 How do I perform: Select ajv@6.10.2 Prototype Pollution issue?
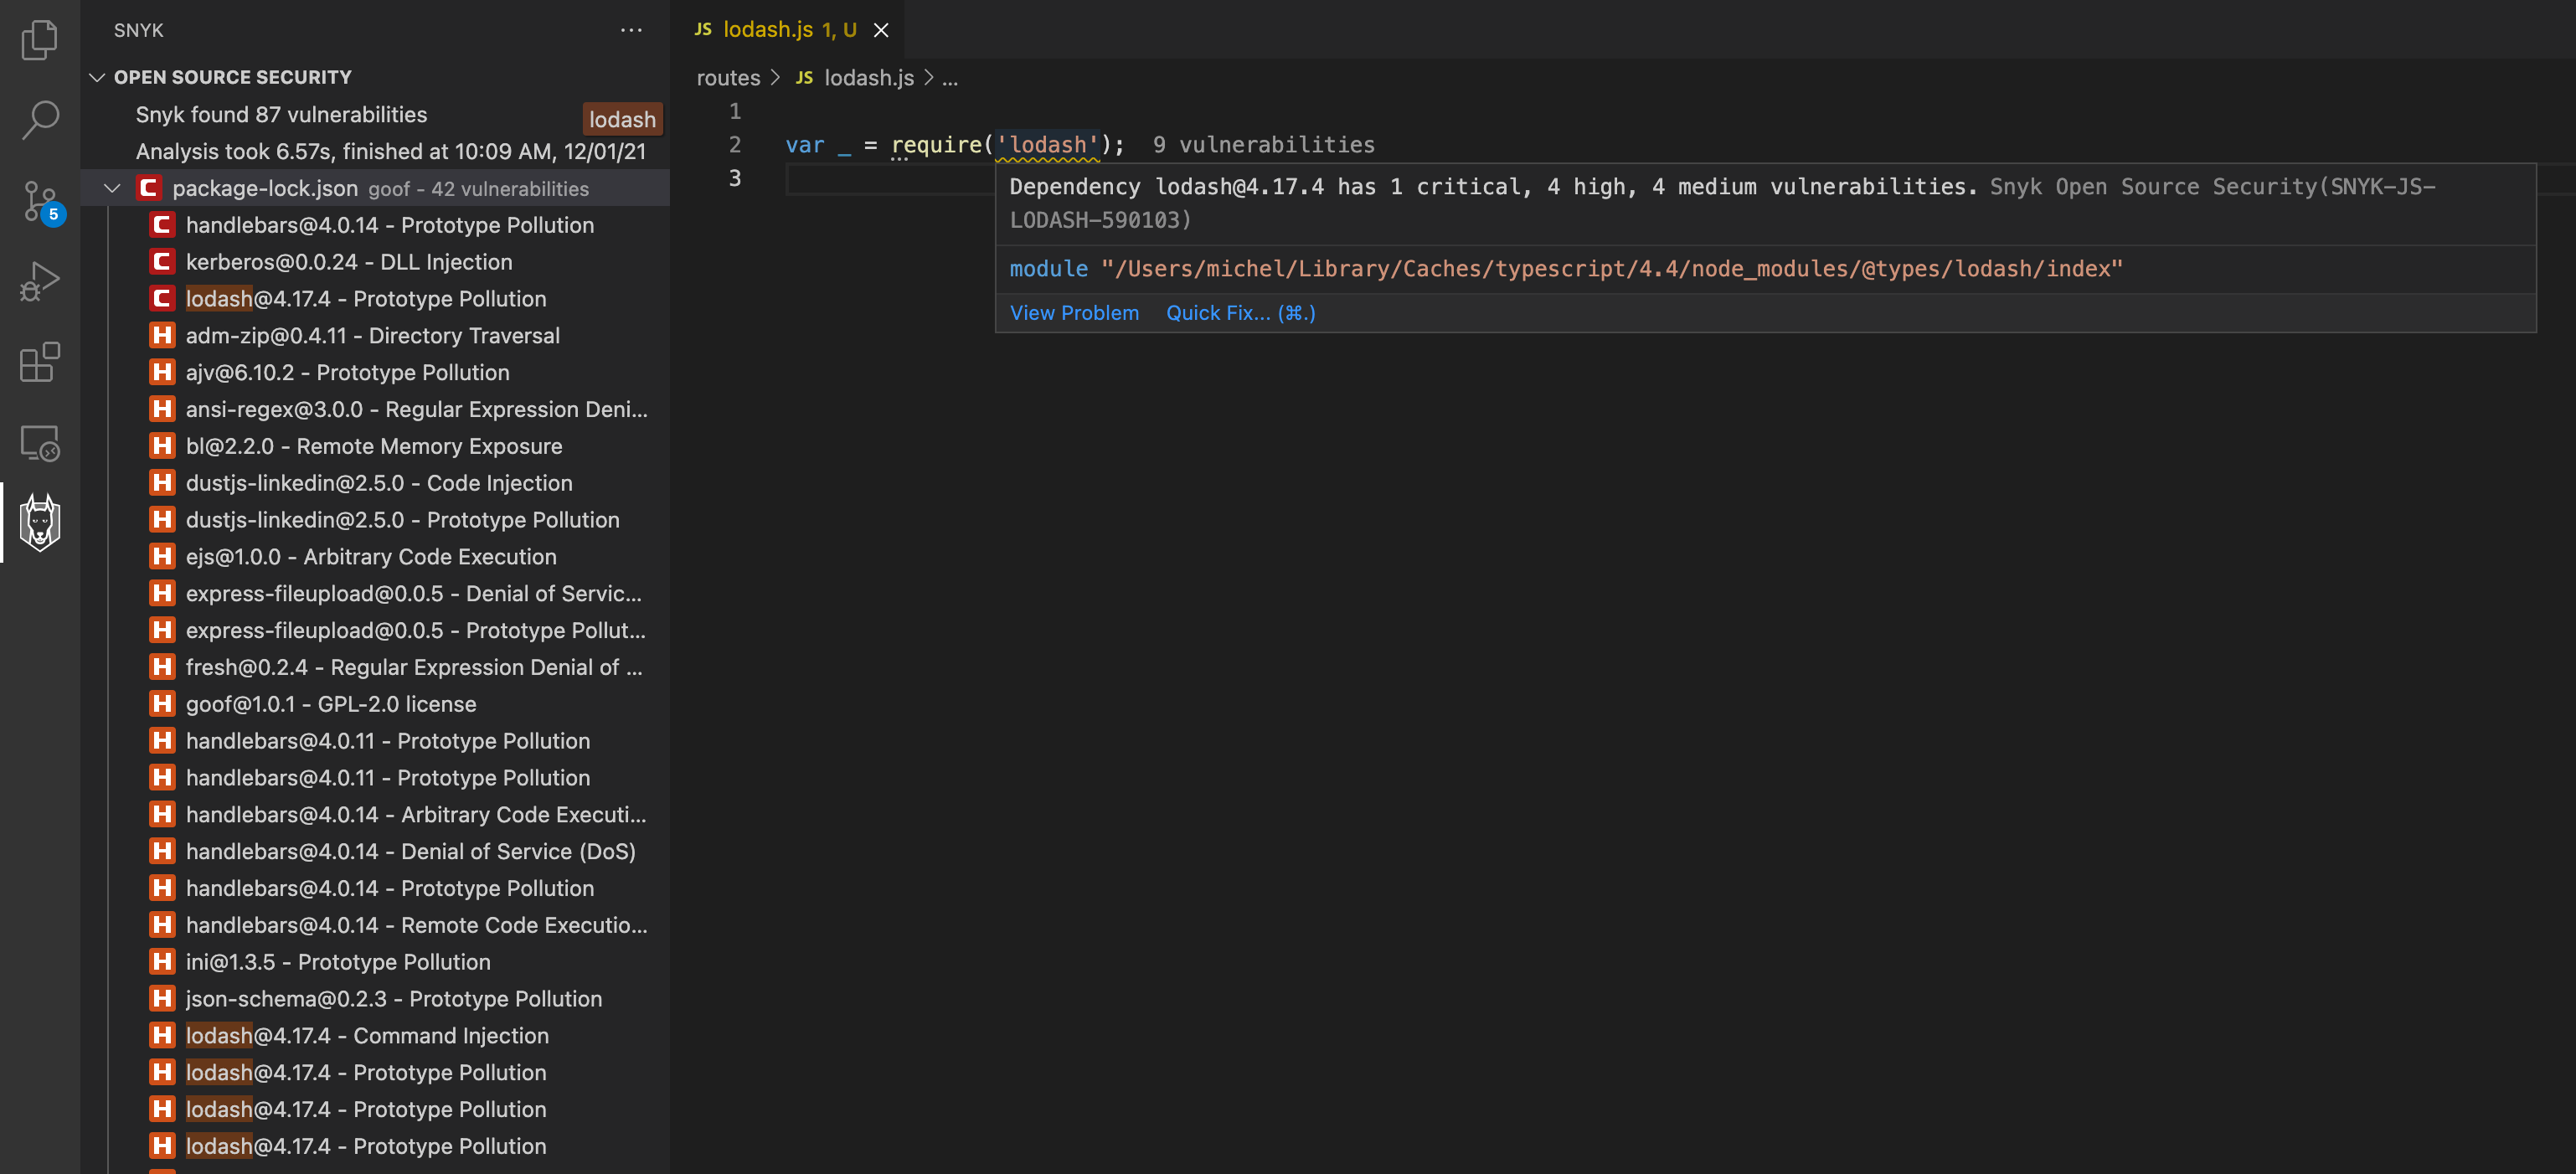pos(376,373)
